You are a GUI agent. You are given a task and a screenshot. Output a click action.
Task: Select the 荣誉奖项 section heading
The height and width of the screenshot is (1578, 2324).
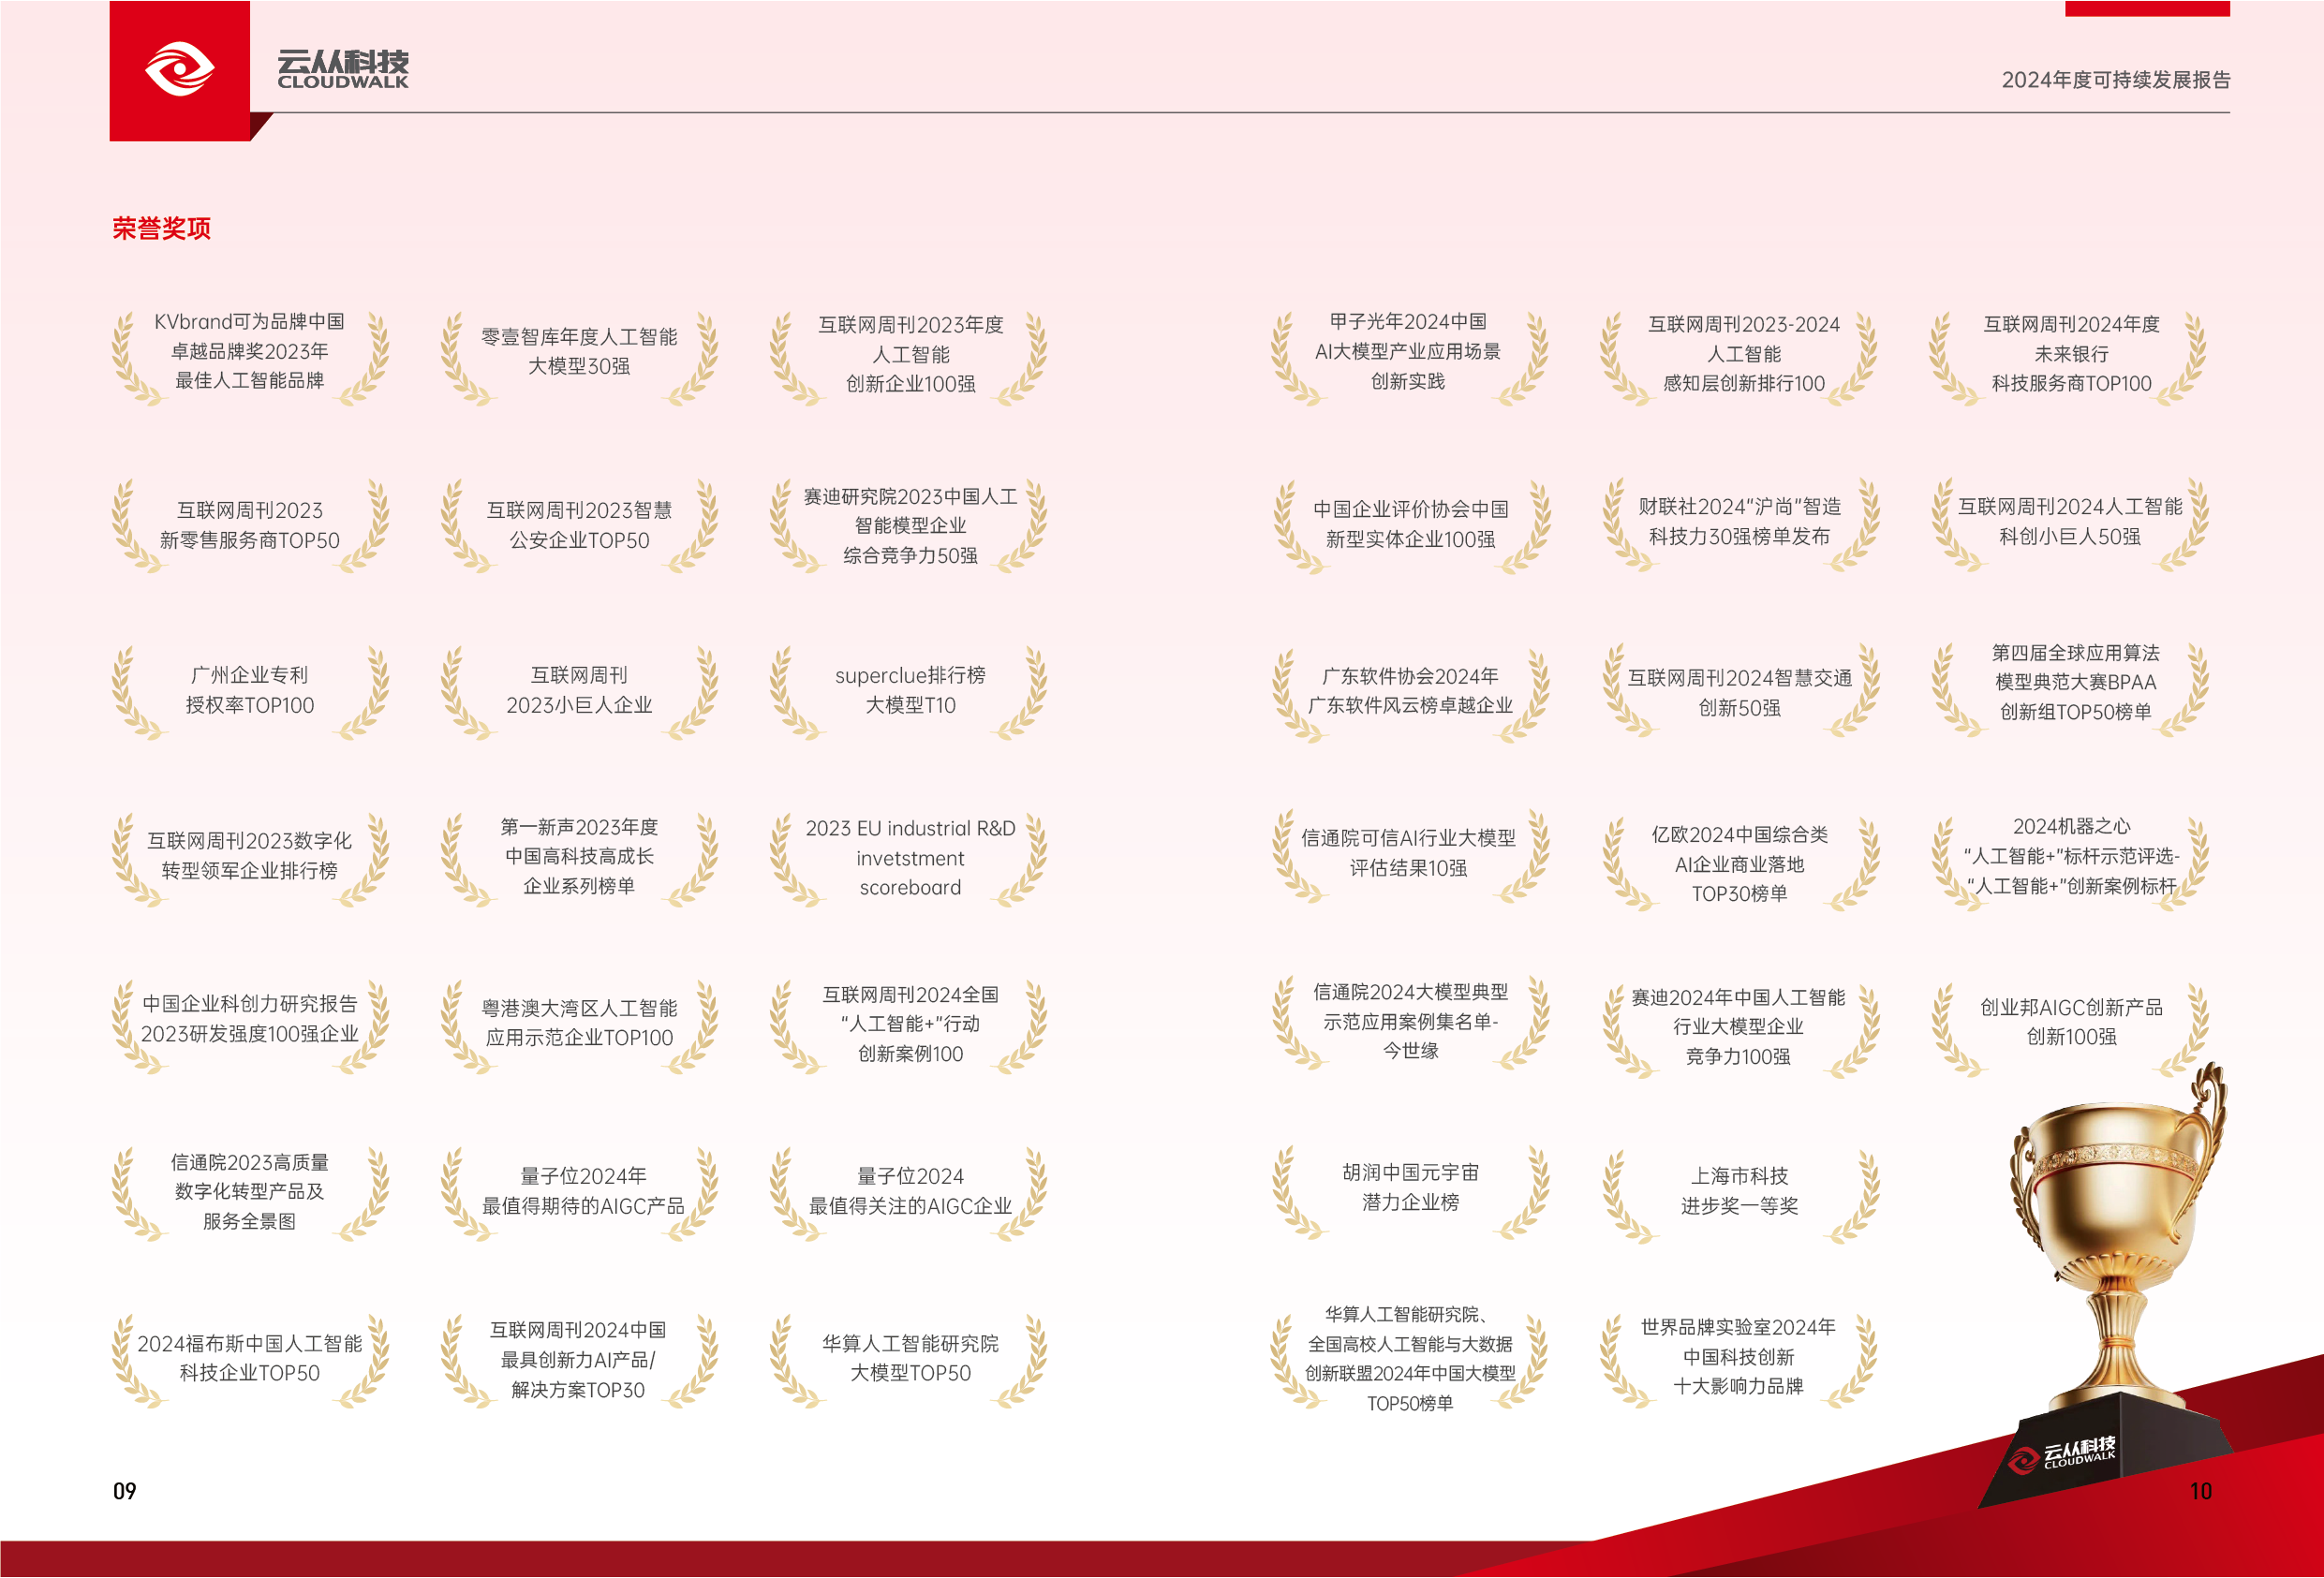coord(161,229)
